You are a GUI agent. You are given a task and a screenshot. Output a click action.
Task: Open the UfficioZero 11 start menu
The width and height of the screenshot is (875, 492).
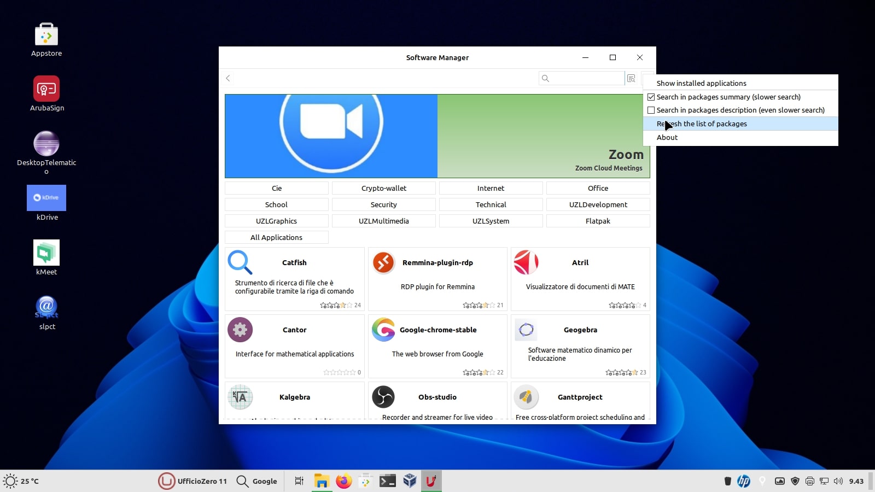pyautogui.click(x=192, y=481)
